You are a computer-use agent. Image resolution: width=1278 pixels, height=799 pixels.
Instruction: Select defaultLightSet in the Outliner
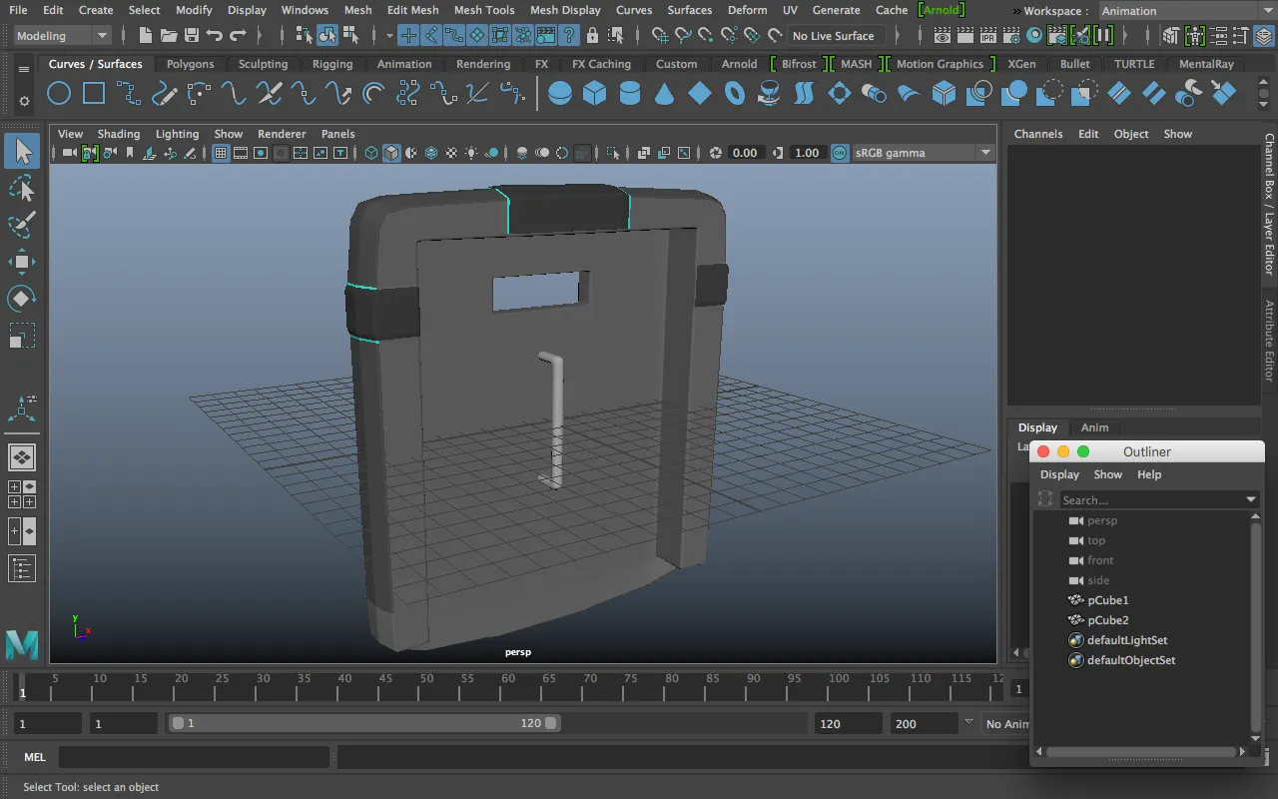coord(1127,640)
